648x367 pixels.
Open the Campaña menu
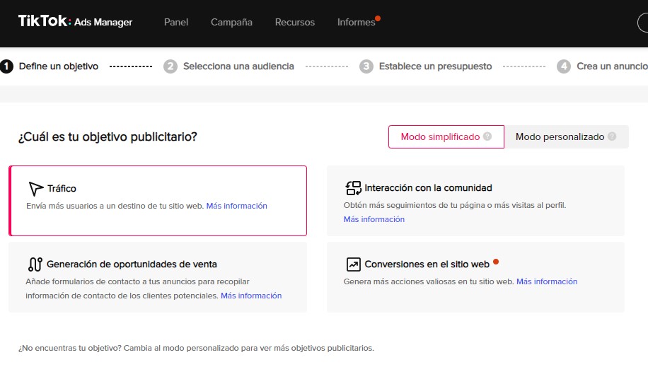231,22
